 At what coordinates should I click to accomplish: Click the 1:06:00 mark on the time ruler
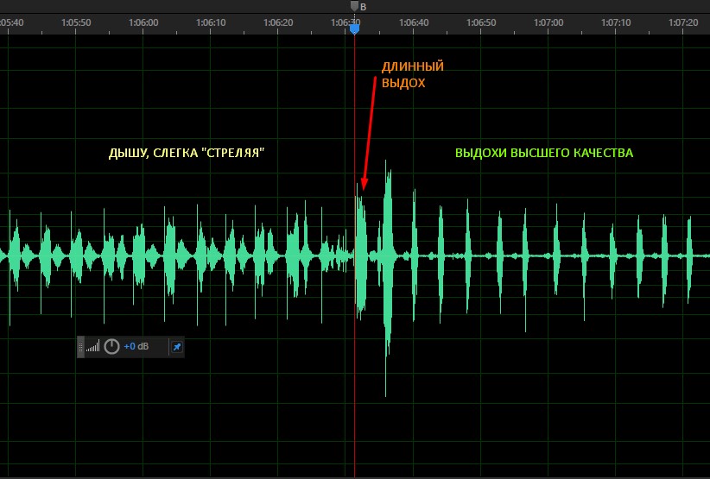click(x=143, y=22)
